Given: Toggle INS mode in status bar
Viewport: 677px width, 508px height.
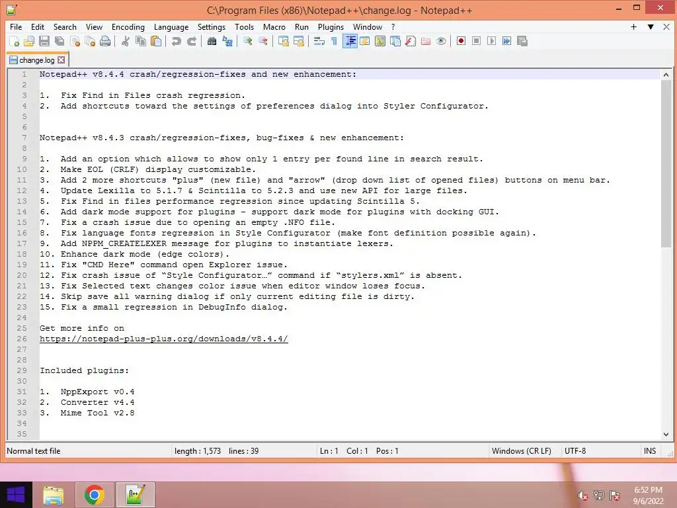Looking at the screenshot, I should (x=649, y=451).
